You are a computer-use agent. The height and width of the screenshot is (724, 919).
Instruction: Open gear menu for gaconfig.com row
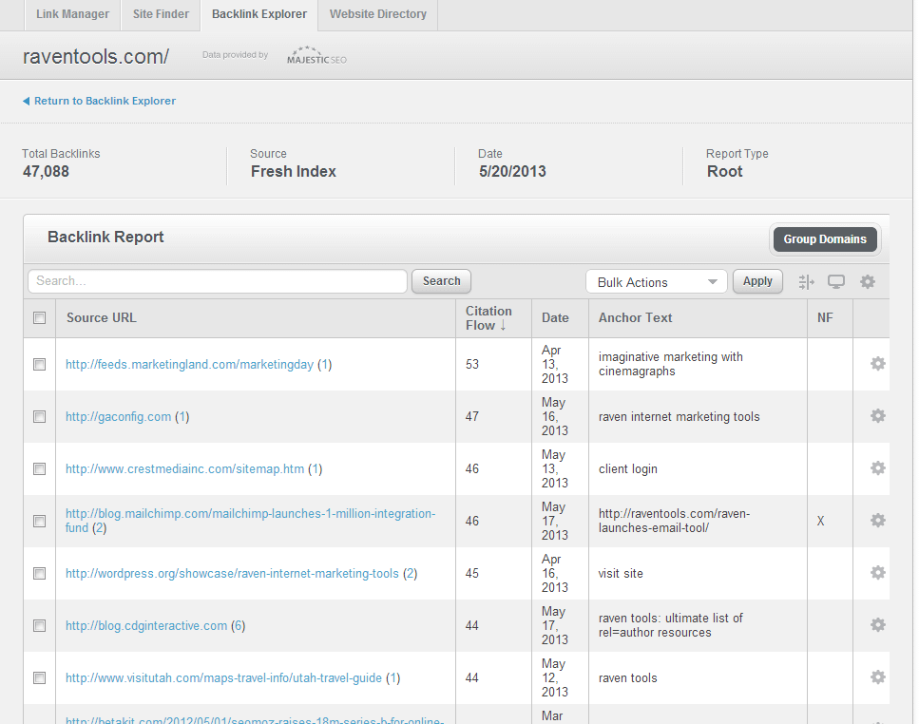coord(878,416)
